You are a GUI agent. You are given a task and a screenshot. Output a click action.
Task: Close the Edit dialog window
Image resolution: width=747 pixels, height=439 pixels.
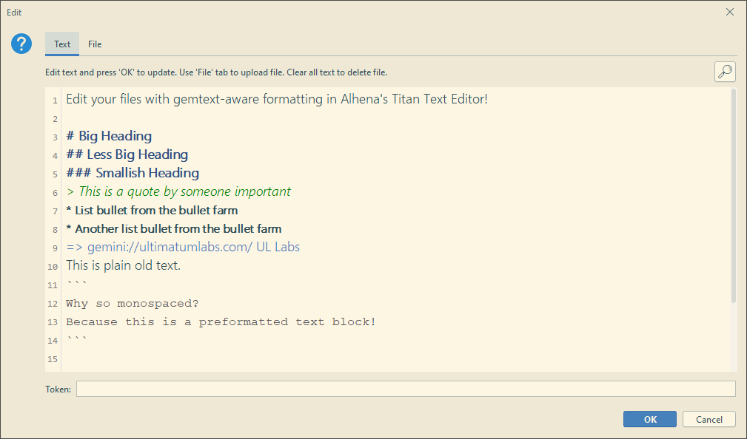pos(729,13)
